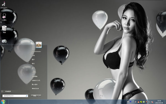Click the 关机 shutdown button
The height and width of the screenshot is (104, 166).
pos(35,96)
